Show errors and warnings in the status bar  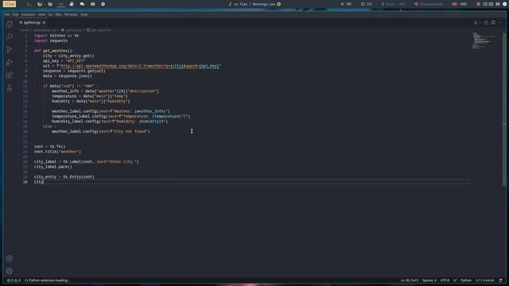(x=14, y=280)
